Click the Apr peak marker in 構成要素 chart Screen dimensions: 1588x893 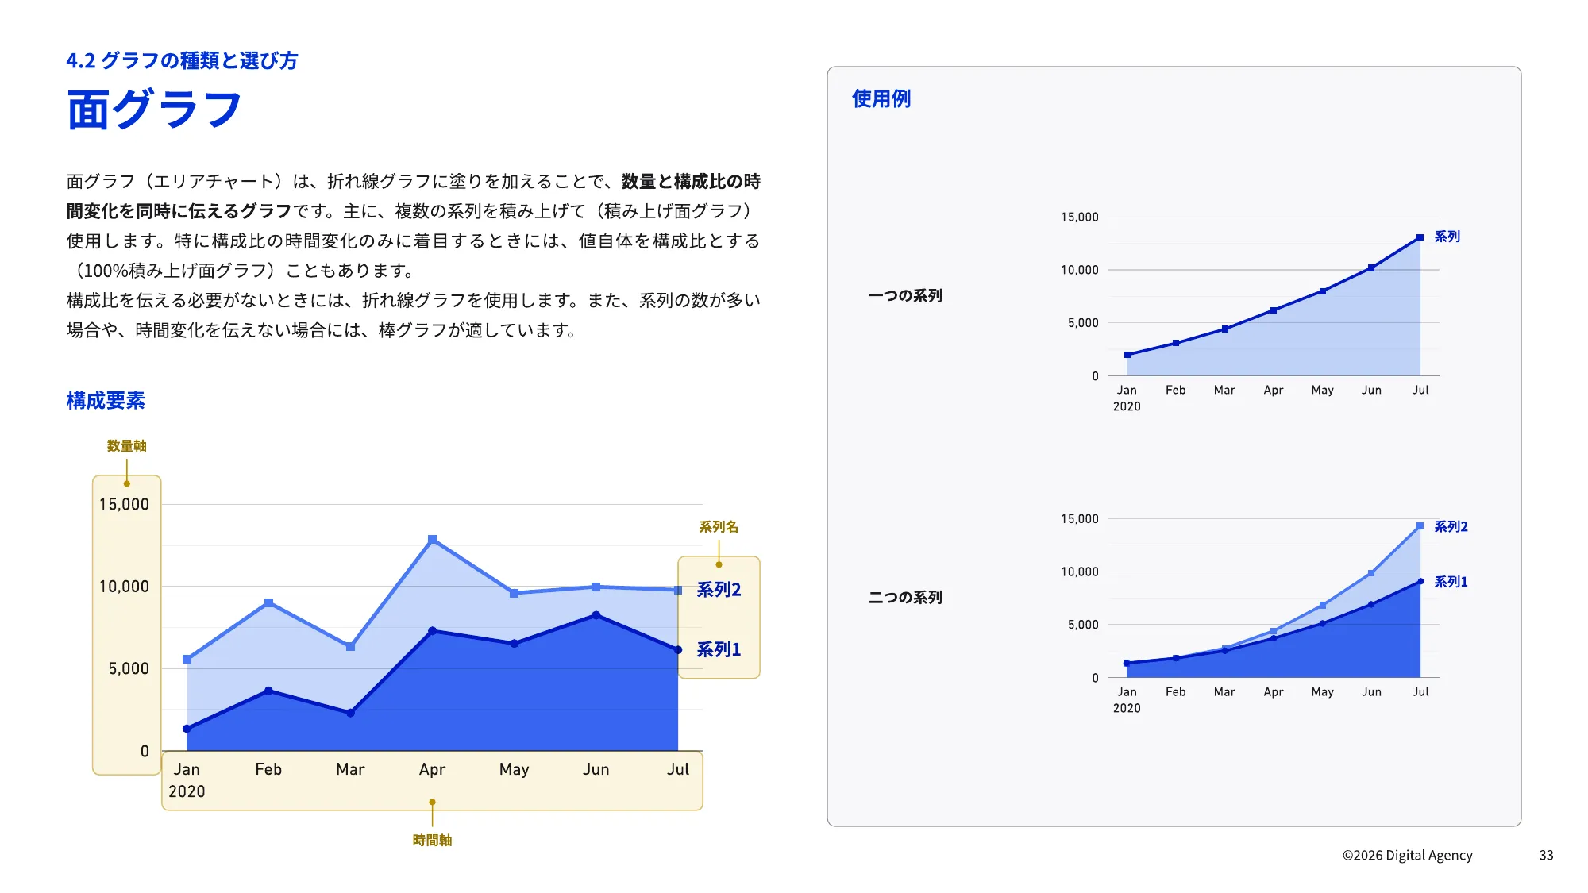tap(432, 538)
